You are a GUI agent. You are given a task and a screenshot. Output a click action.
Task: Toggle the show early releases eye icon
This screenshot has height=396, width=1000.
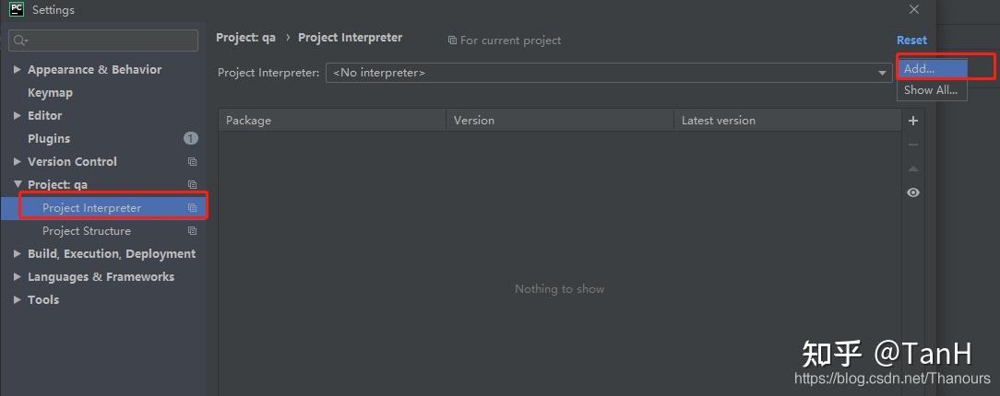[913, 192]
